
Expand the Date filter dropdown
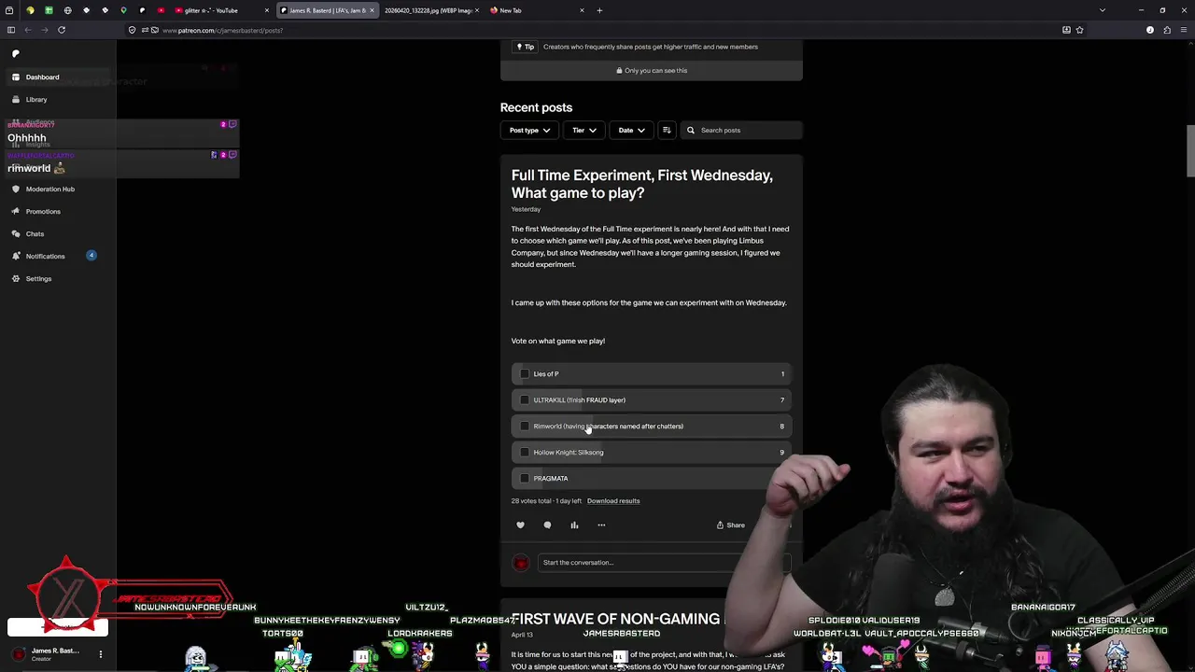[x=631, y=131]
